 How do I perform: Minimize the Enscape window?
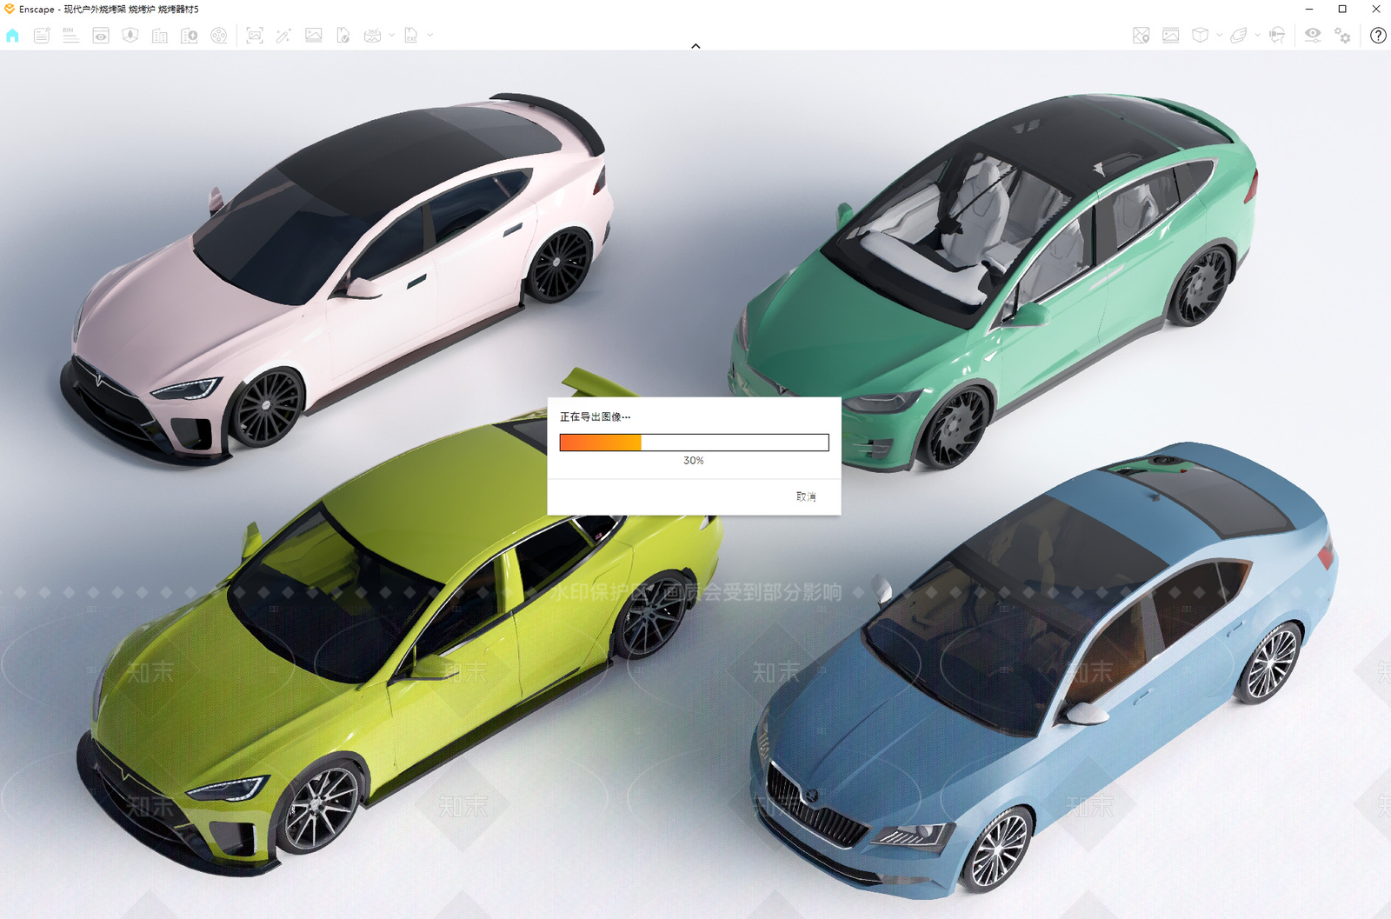point(1309,10)
